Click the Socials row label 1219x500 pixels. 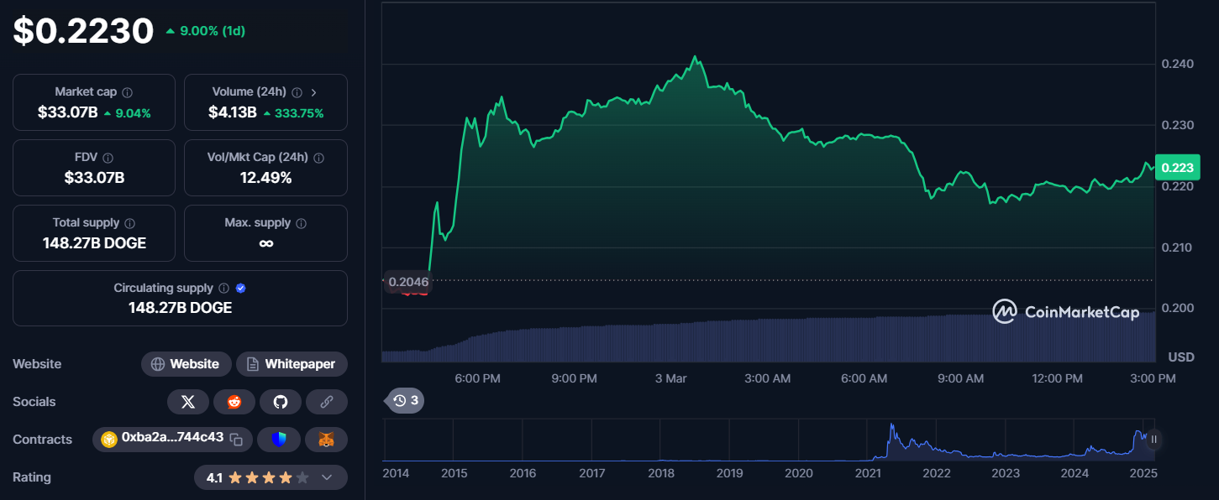[x=34, y=402]
